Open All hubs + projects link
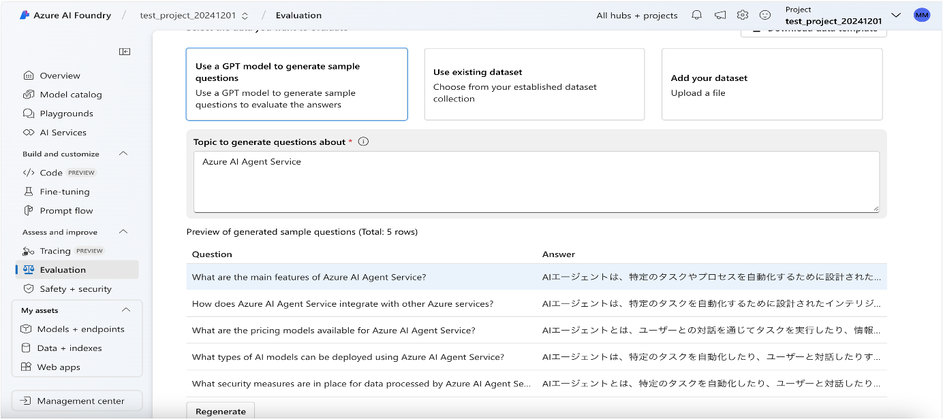 pos(636,15)
